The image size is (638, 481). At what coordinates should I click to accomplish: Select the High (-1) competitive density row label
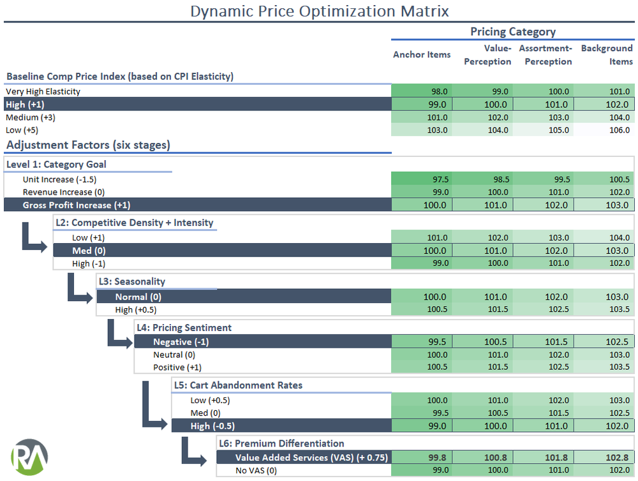point(89,263)
